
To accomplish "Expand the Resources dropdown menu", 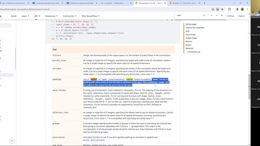I will tap(52, 16).
